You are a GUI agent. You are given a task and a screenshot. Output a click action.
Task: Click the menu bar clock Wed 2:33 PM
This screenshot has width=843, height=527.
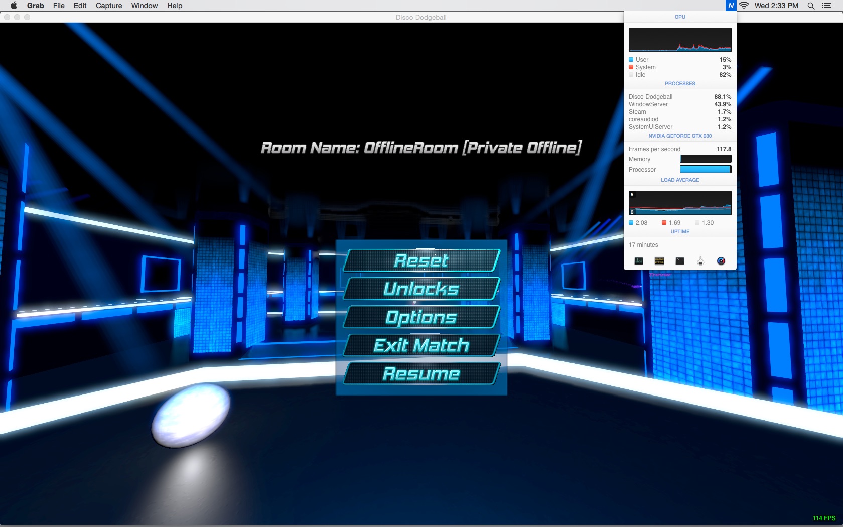pyautogui.click(x=776, y=6)
